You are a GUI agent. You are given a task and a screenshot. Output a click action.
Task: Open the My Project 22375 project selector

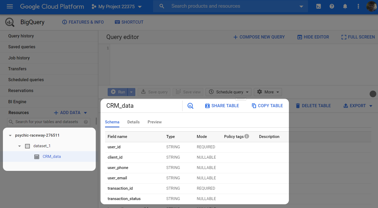click(x=117, y=7)
